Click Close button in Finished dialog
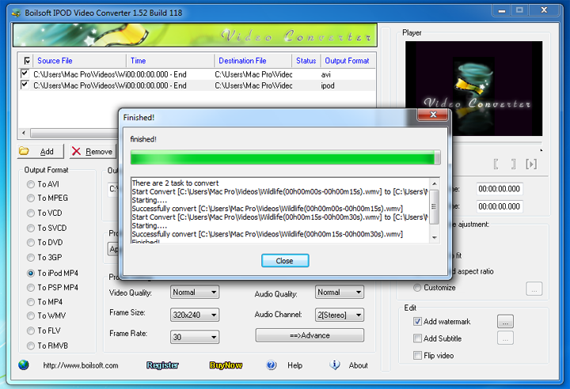The height and width of the screenshot is (389, 570). 285,261
